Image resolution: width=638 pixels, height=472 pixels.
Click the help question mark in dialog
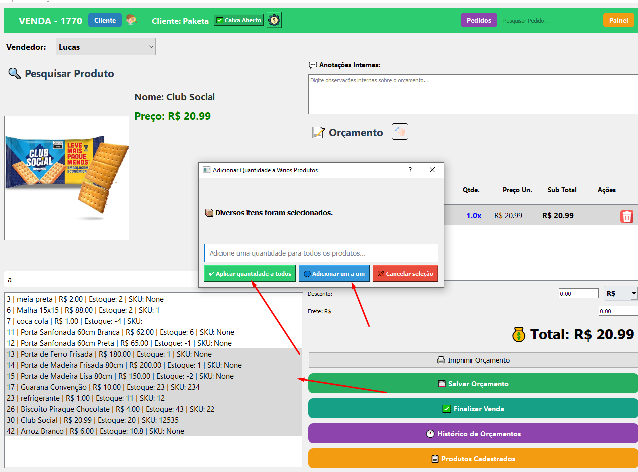(410, 170)
